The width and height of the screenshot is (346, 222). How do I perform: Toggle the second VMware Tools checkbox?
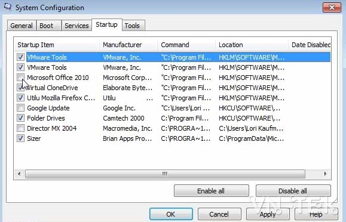[x=20, y=67]
